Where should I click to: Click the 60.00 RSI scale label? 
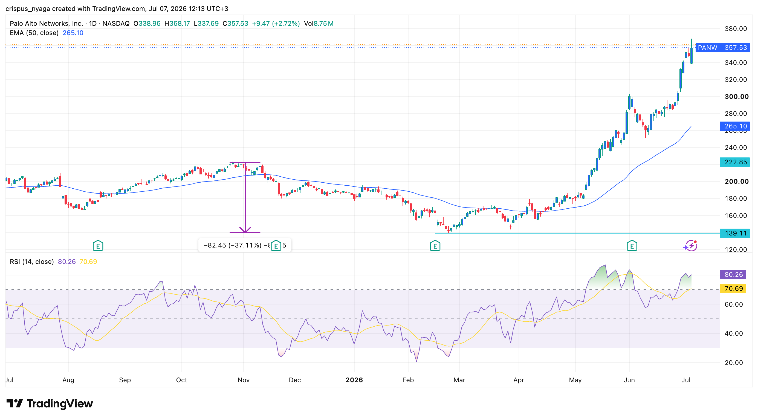click(x=734, y=304)
